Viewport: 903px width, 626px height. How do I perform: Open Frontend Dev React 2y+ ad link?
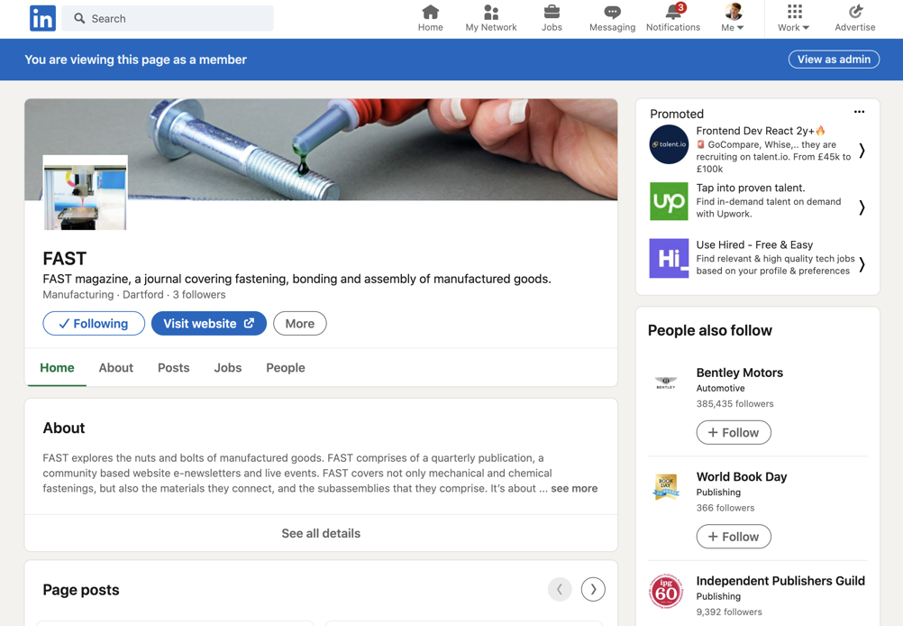761,131
